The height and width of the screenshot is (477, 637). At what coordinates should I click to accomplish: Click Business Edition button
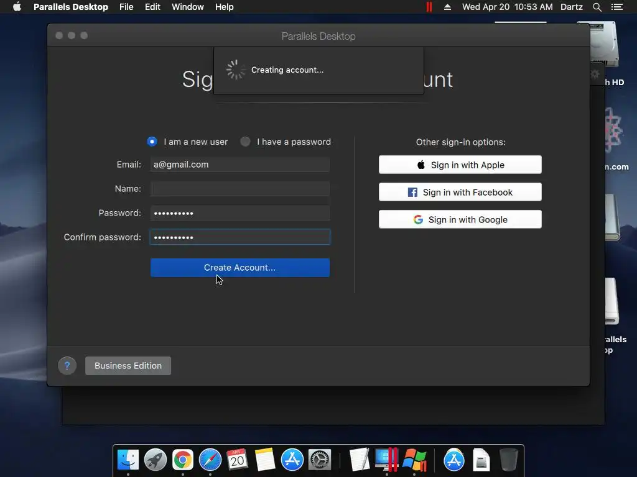point(128,366)
